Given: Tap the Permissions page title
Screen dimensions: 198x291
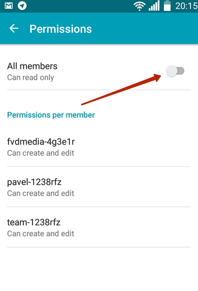Looking at the screenshot, I should (x=61, y=29).
